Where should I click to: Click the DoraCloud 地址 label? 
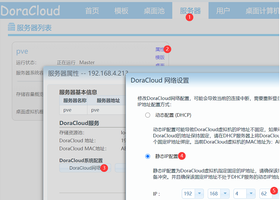tap(77, 140)
